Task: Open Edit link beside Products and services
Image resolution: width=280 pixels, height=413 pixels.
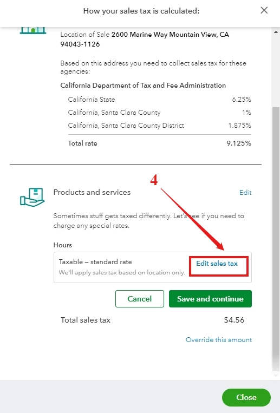Action: 245,193
